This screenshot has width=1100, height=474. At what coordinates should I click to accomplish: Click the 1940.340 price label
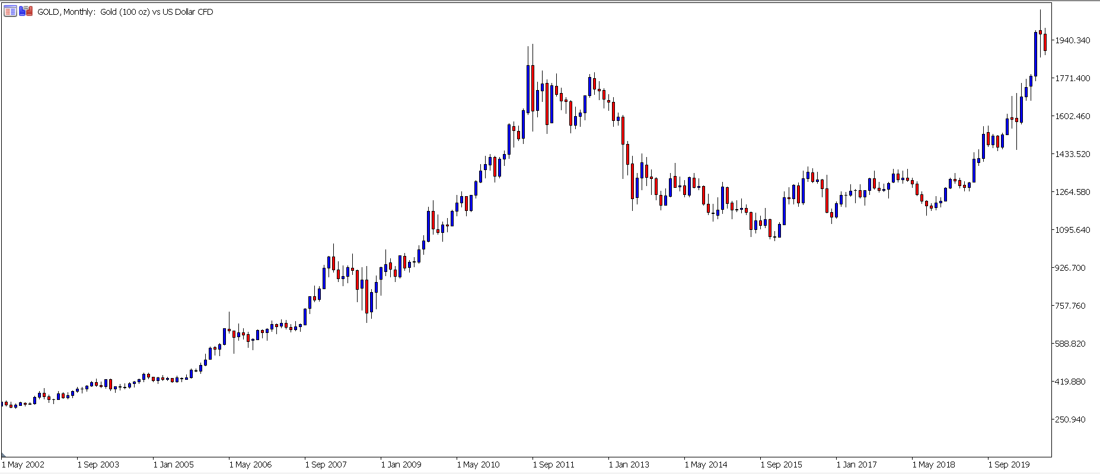coord(1072,40)
